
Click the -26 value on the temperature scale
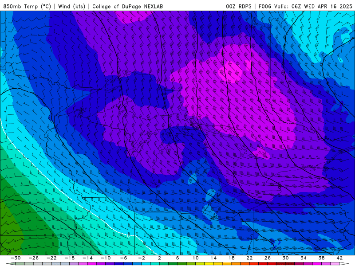[x=34, y=258]
